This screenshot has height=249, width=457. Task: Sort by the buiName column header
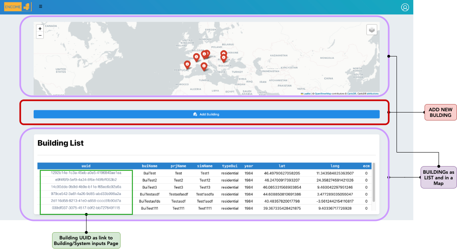point(149,166)
